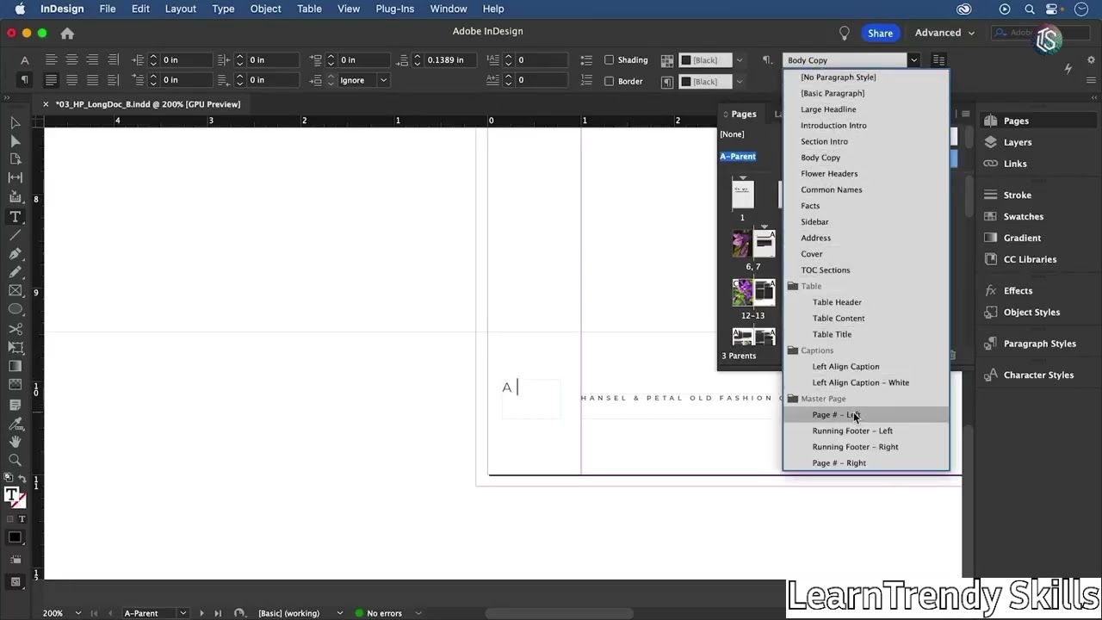Switch to the Pages tab
The height and width of the screenshot is (620, 1102).
tap(744, 114)
